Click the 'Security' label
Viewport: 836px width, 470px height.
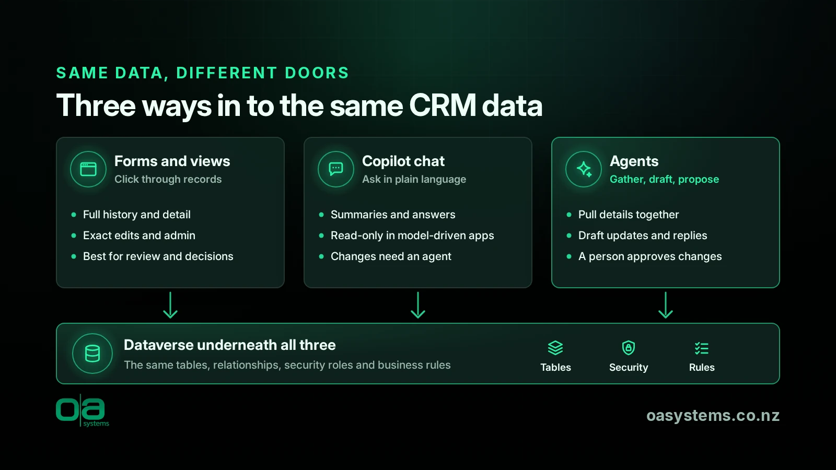(x=629, y=368)
